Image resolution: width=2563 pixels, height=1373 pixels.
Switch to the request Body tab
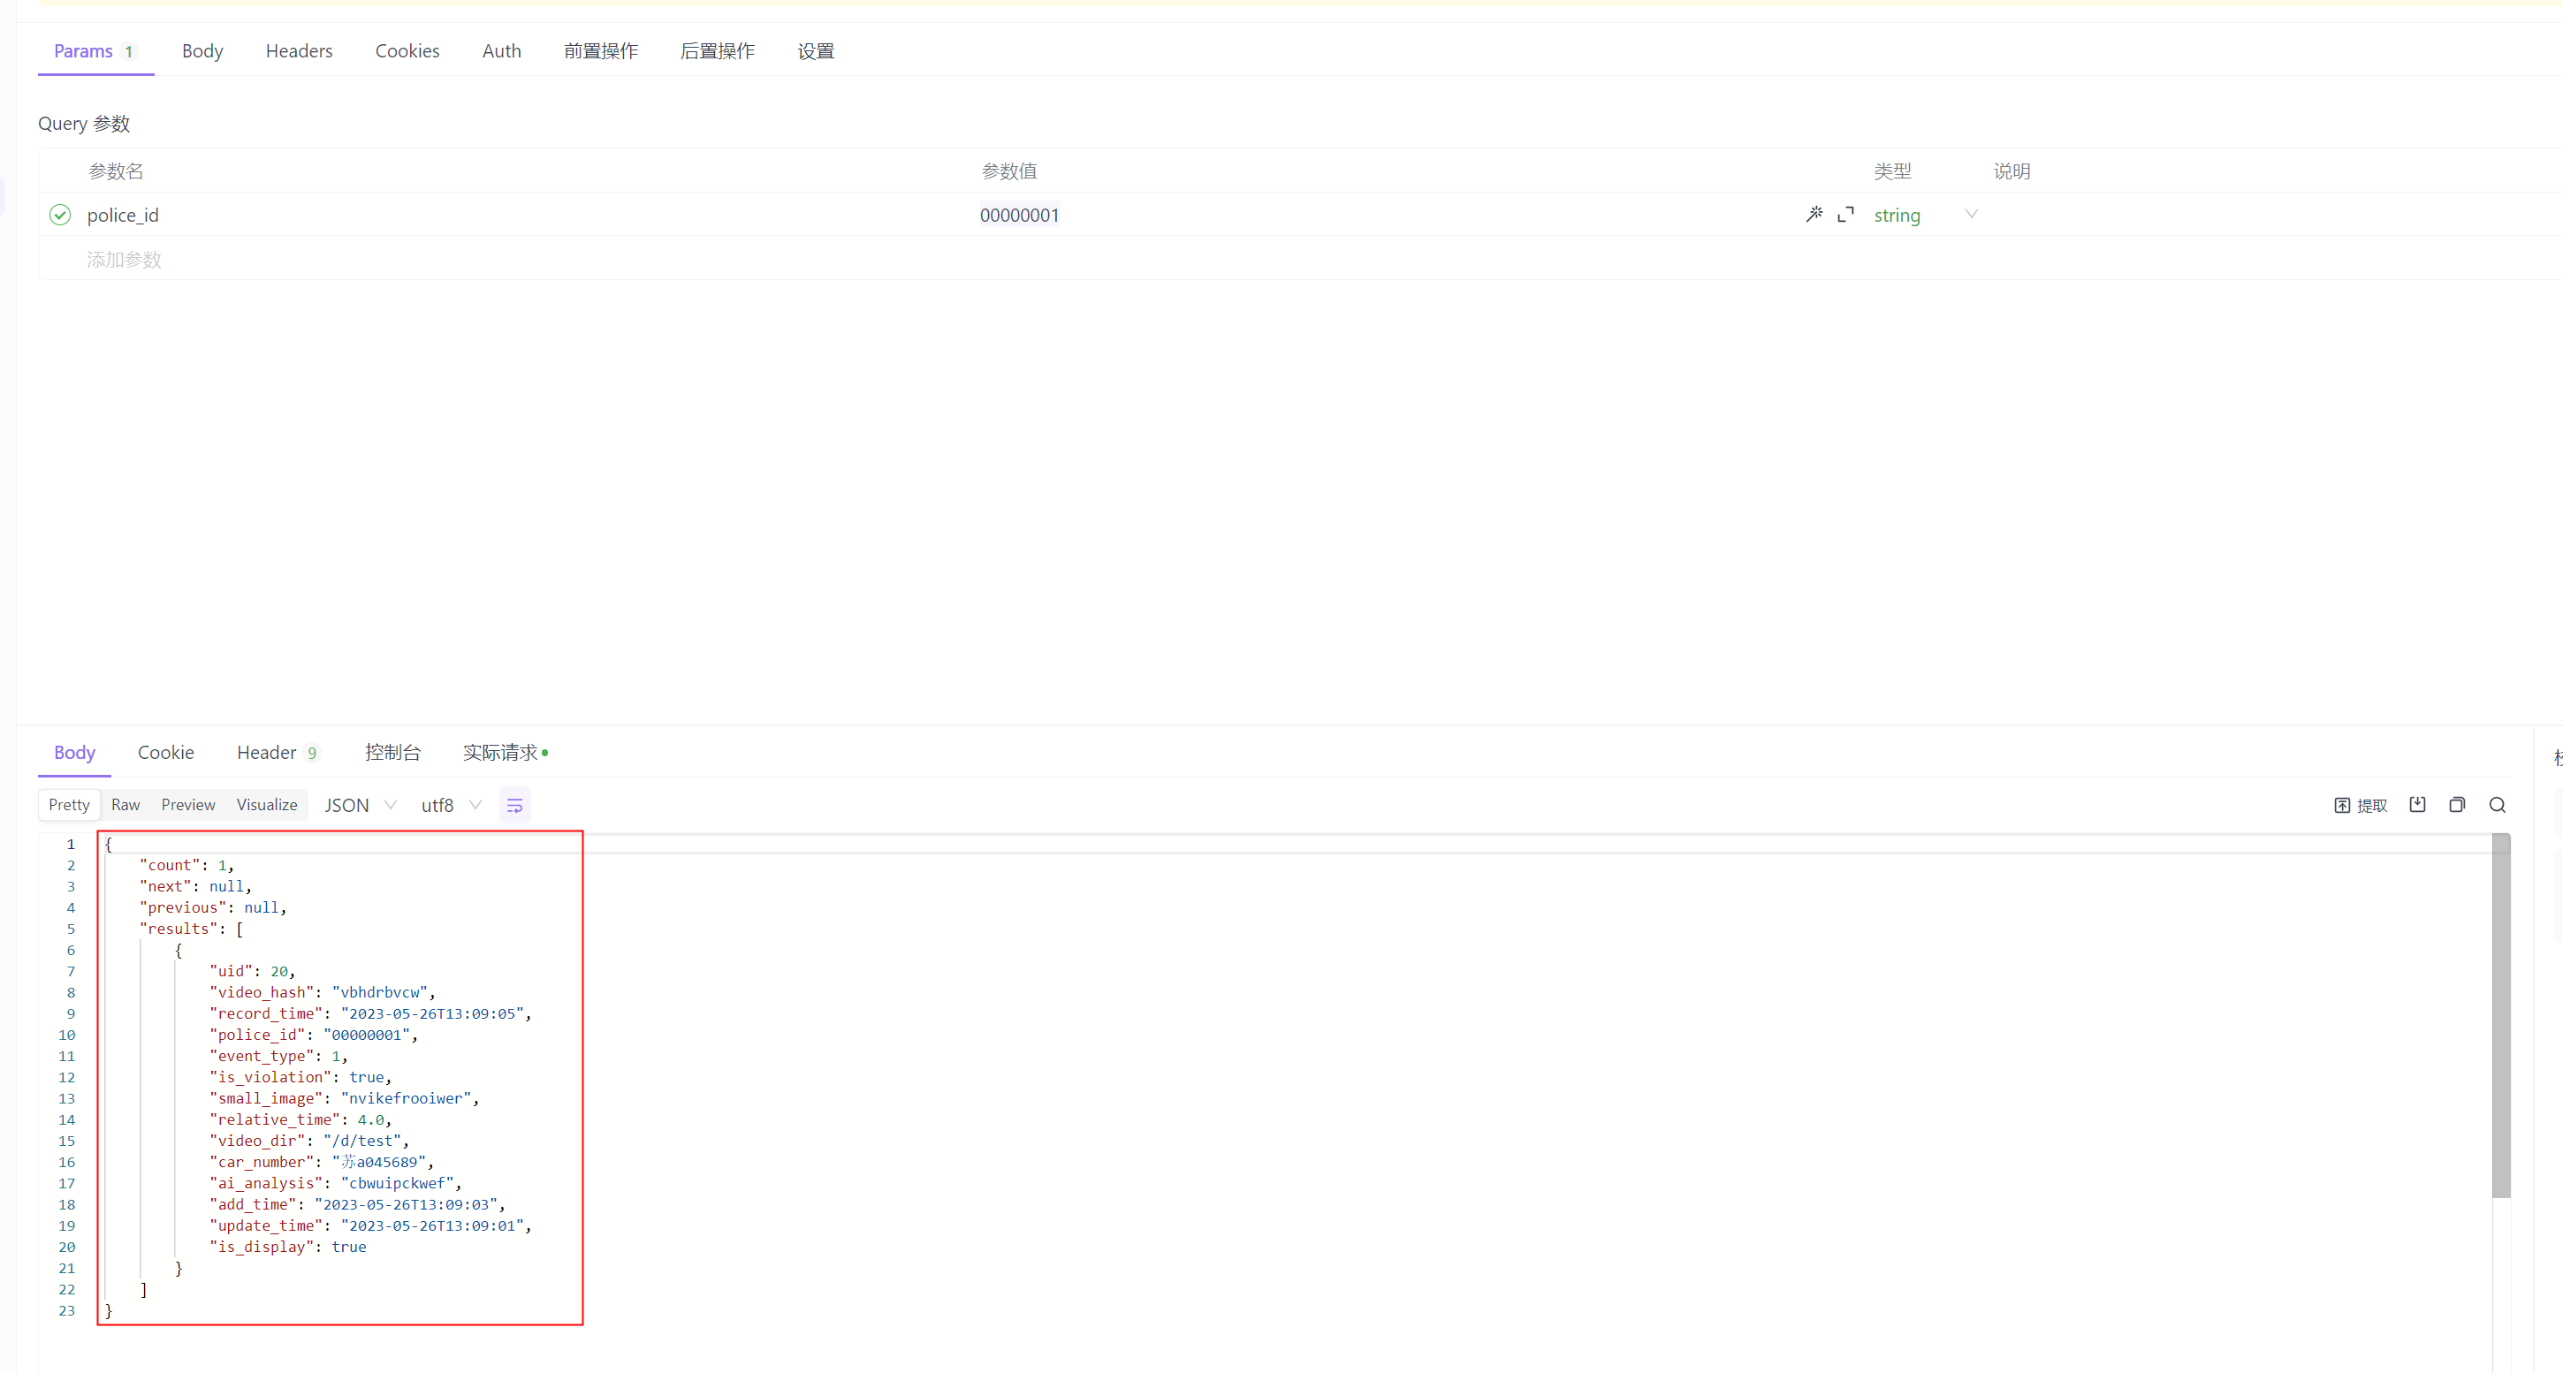point(202,50)
